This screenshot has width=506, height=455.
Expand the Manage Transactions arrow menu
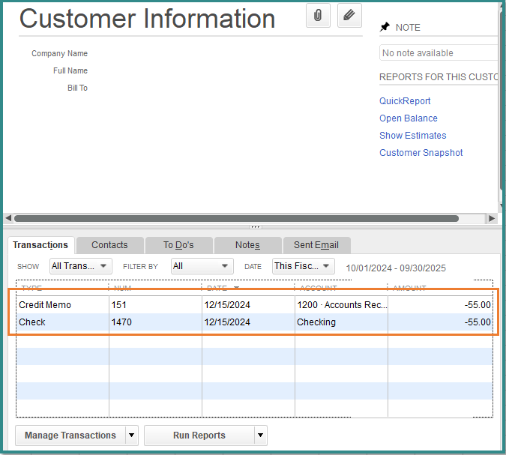pyautogui.click(x=132, y=436)
